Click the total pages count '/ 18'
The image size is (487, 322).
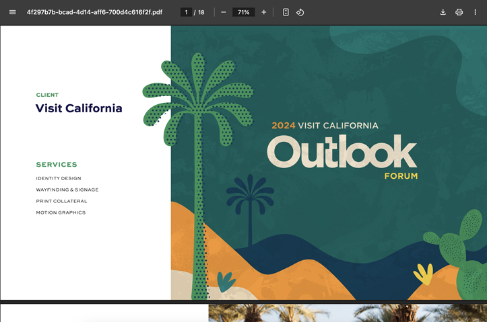coord(199,12)
